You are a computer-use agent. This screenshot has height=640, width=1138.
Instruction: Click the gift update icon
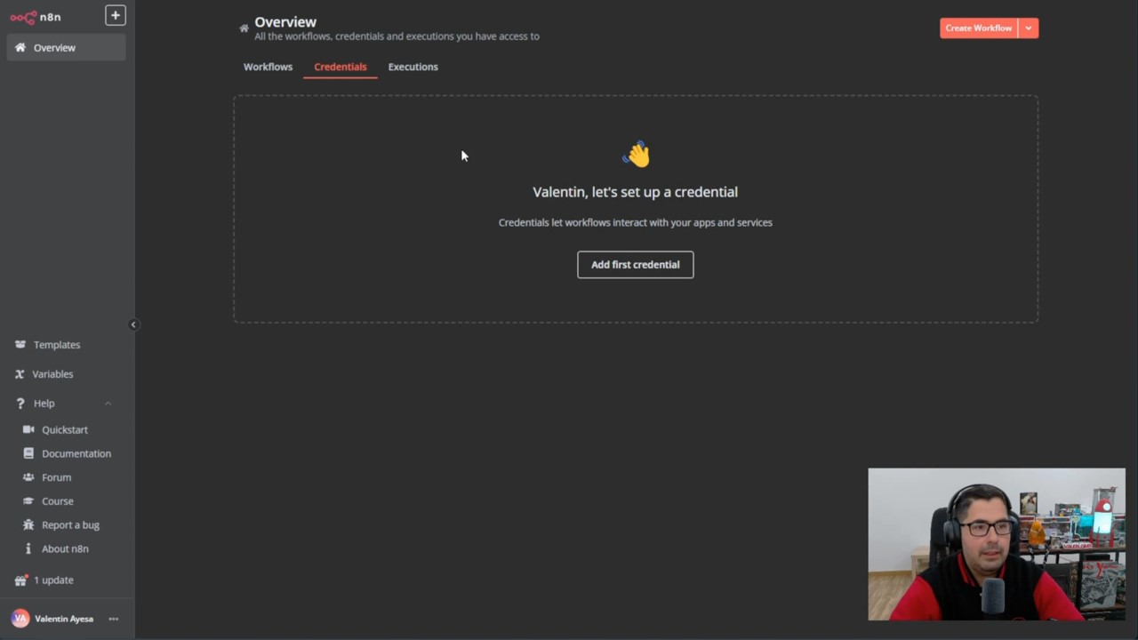(x=20, y=580)
